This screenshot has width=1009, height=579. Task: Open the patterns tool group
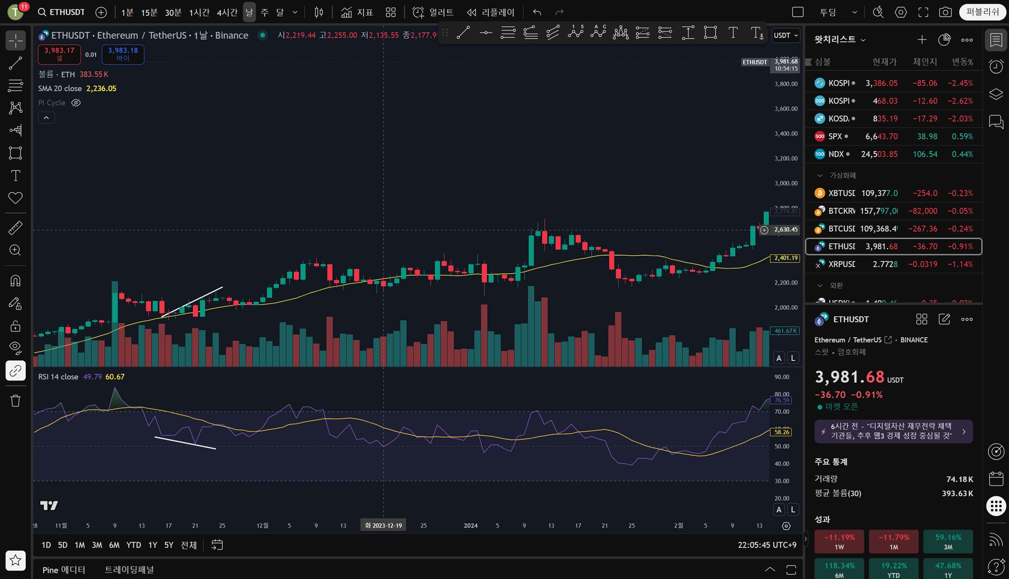pyautogui.click(x=16, y=108)
